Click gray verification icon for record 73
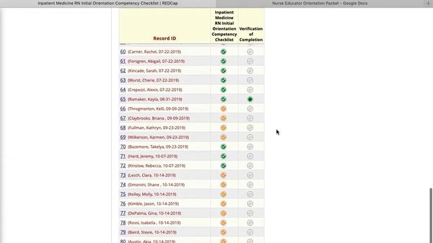Viewport: 433px width, 243px height. pos(250,175)
